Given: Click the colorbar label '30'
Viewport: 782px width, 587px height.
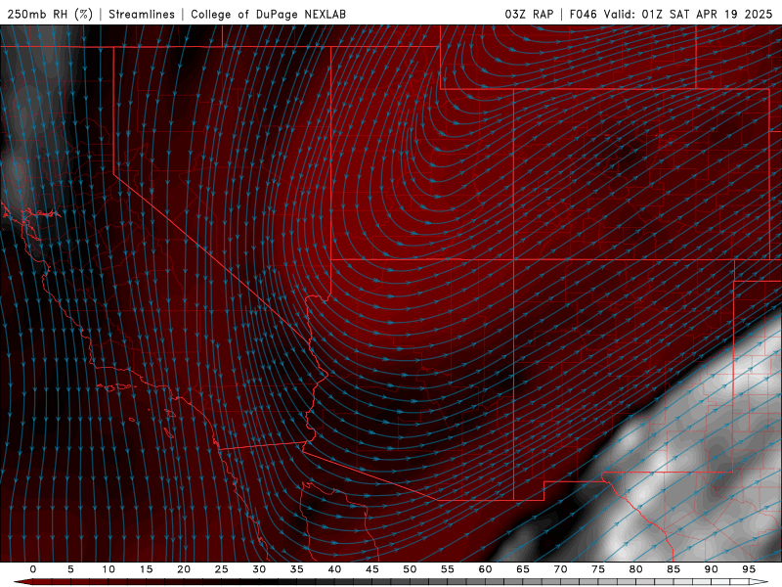Looking at the screenshot, I should [259, 569].
